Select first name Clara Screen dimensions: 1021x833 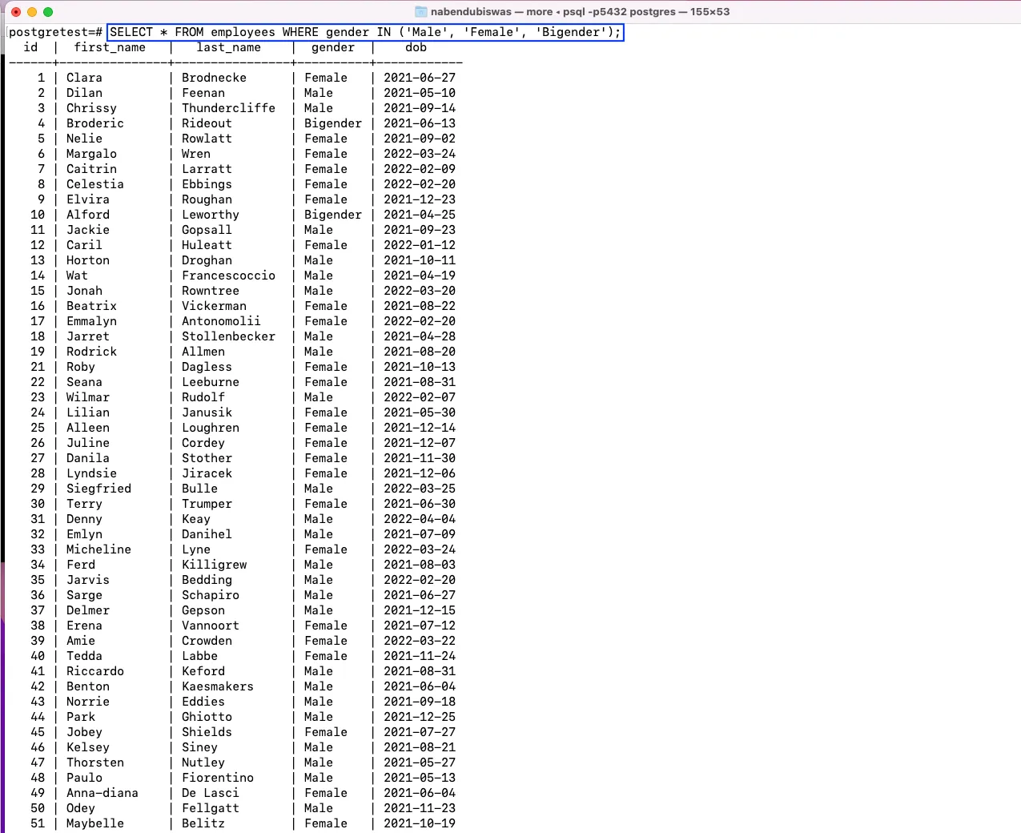tap(84, 78)
